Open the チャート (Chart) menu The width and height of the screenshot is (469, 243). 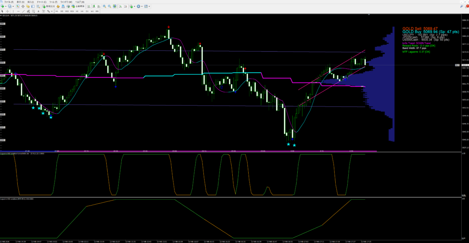click(x=43, y=2)
